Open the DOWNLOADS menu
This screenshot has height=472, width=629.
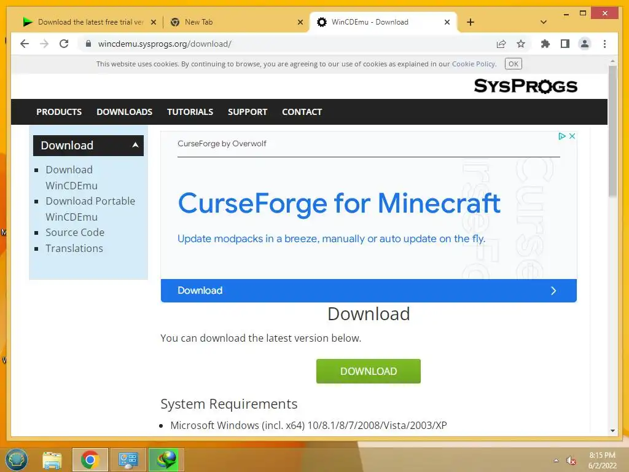(124, 112)
